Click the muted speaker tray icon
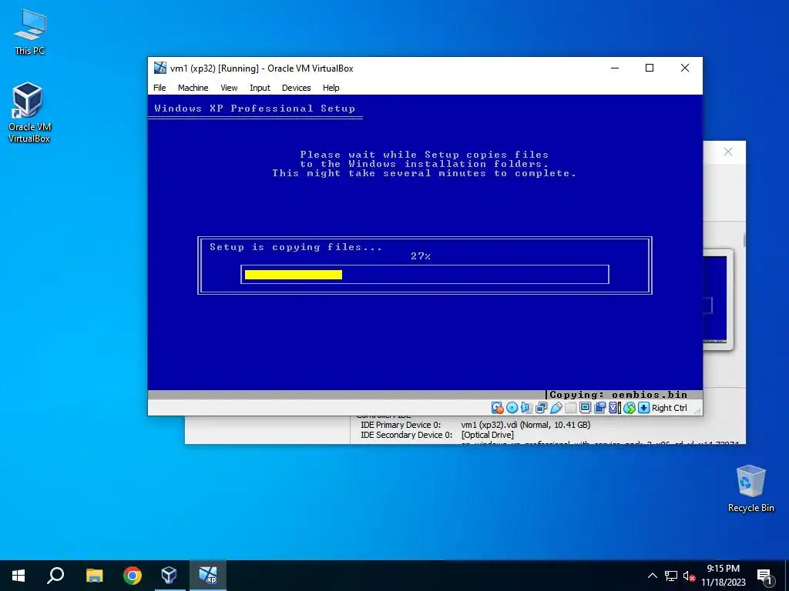This screenshot has width=789, height=591. pyautogui.click(x=690, y=576)
